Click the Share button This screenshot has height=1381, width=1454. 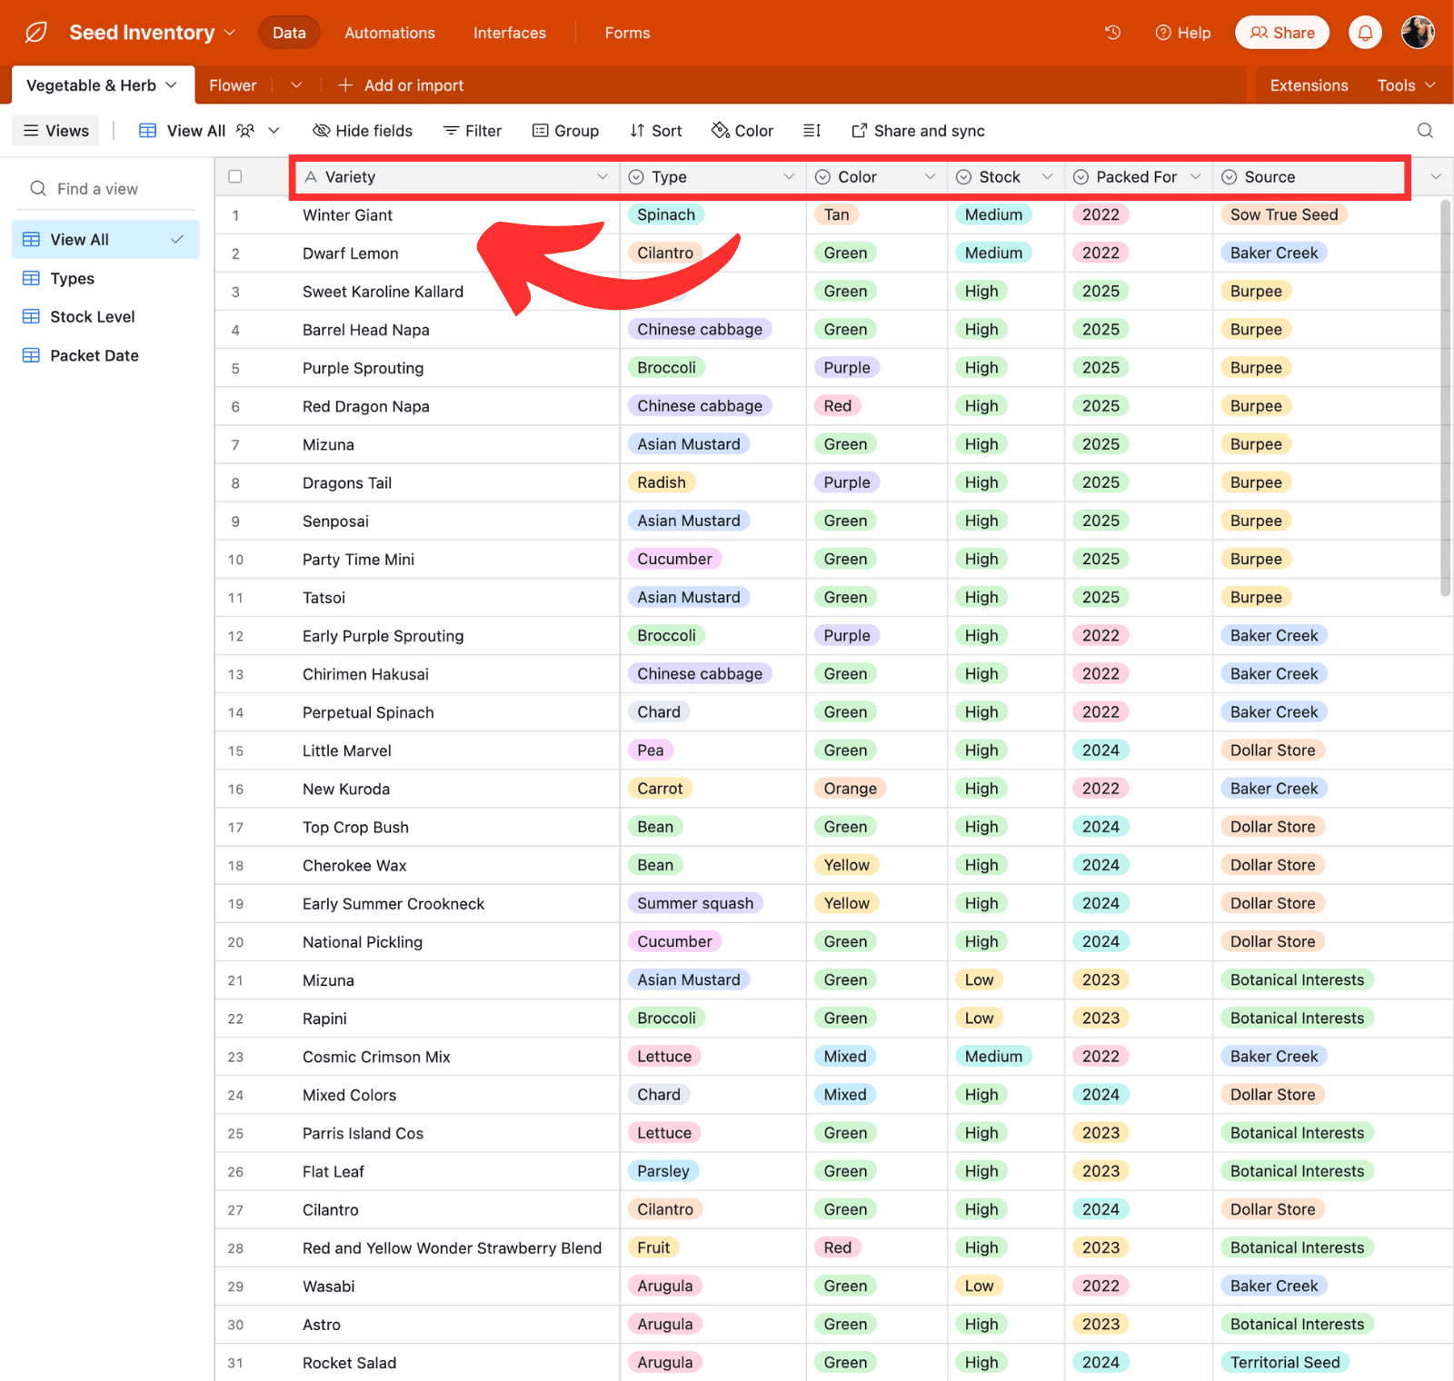pyautogui.click(x=1281, y=33)
